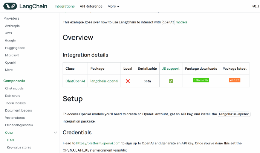This screenshot has height=153, width=260.
Task: Open Key-value stores in sidebar
Action: tap(19, 147)
